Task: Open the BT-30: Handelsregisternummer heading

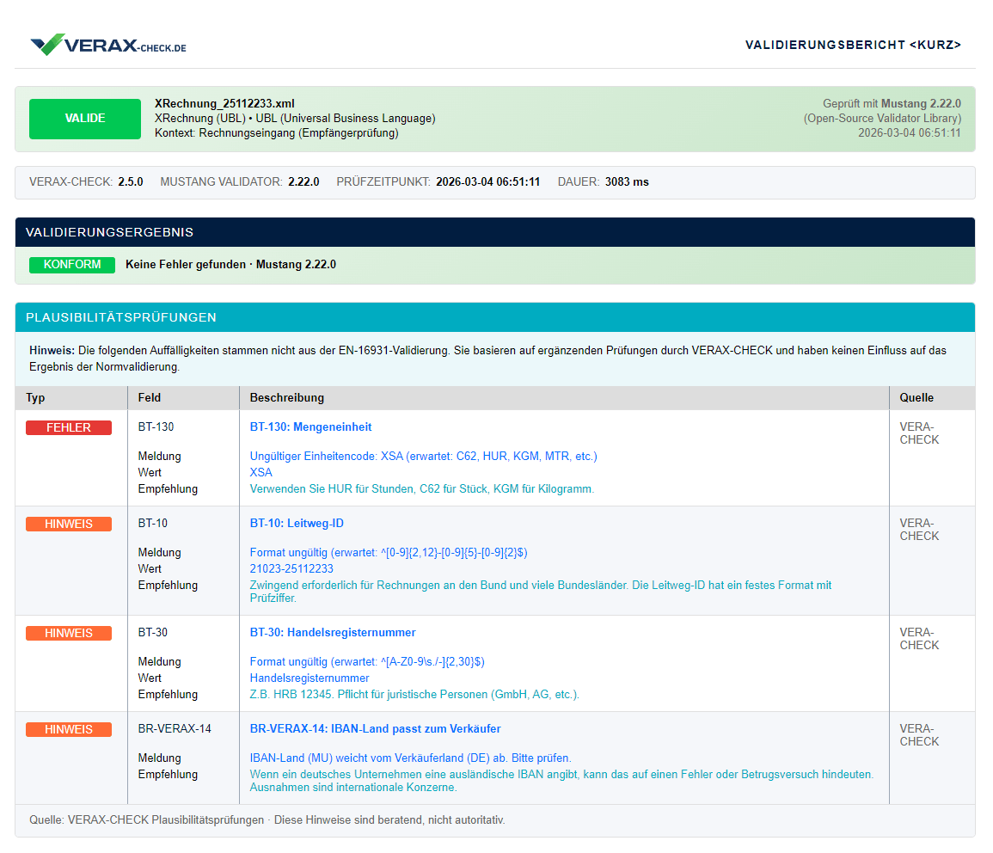Action: (333, 632)
